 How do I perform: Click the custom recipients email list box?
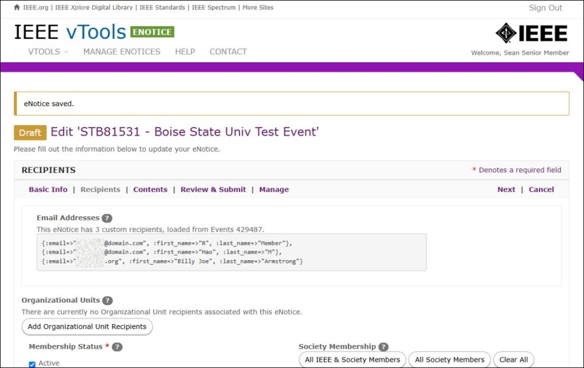(x=232, y=252)
